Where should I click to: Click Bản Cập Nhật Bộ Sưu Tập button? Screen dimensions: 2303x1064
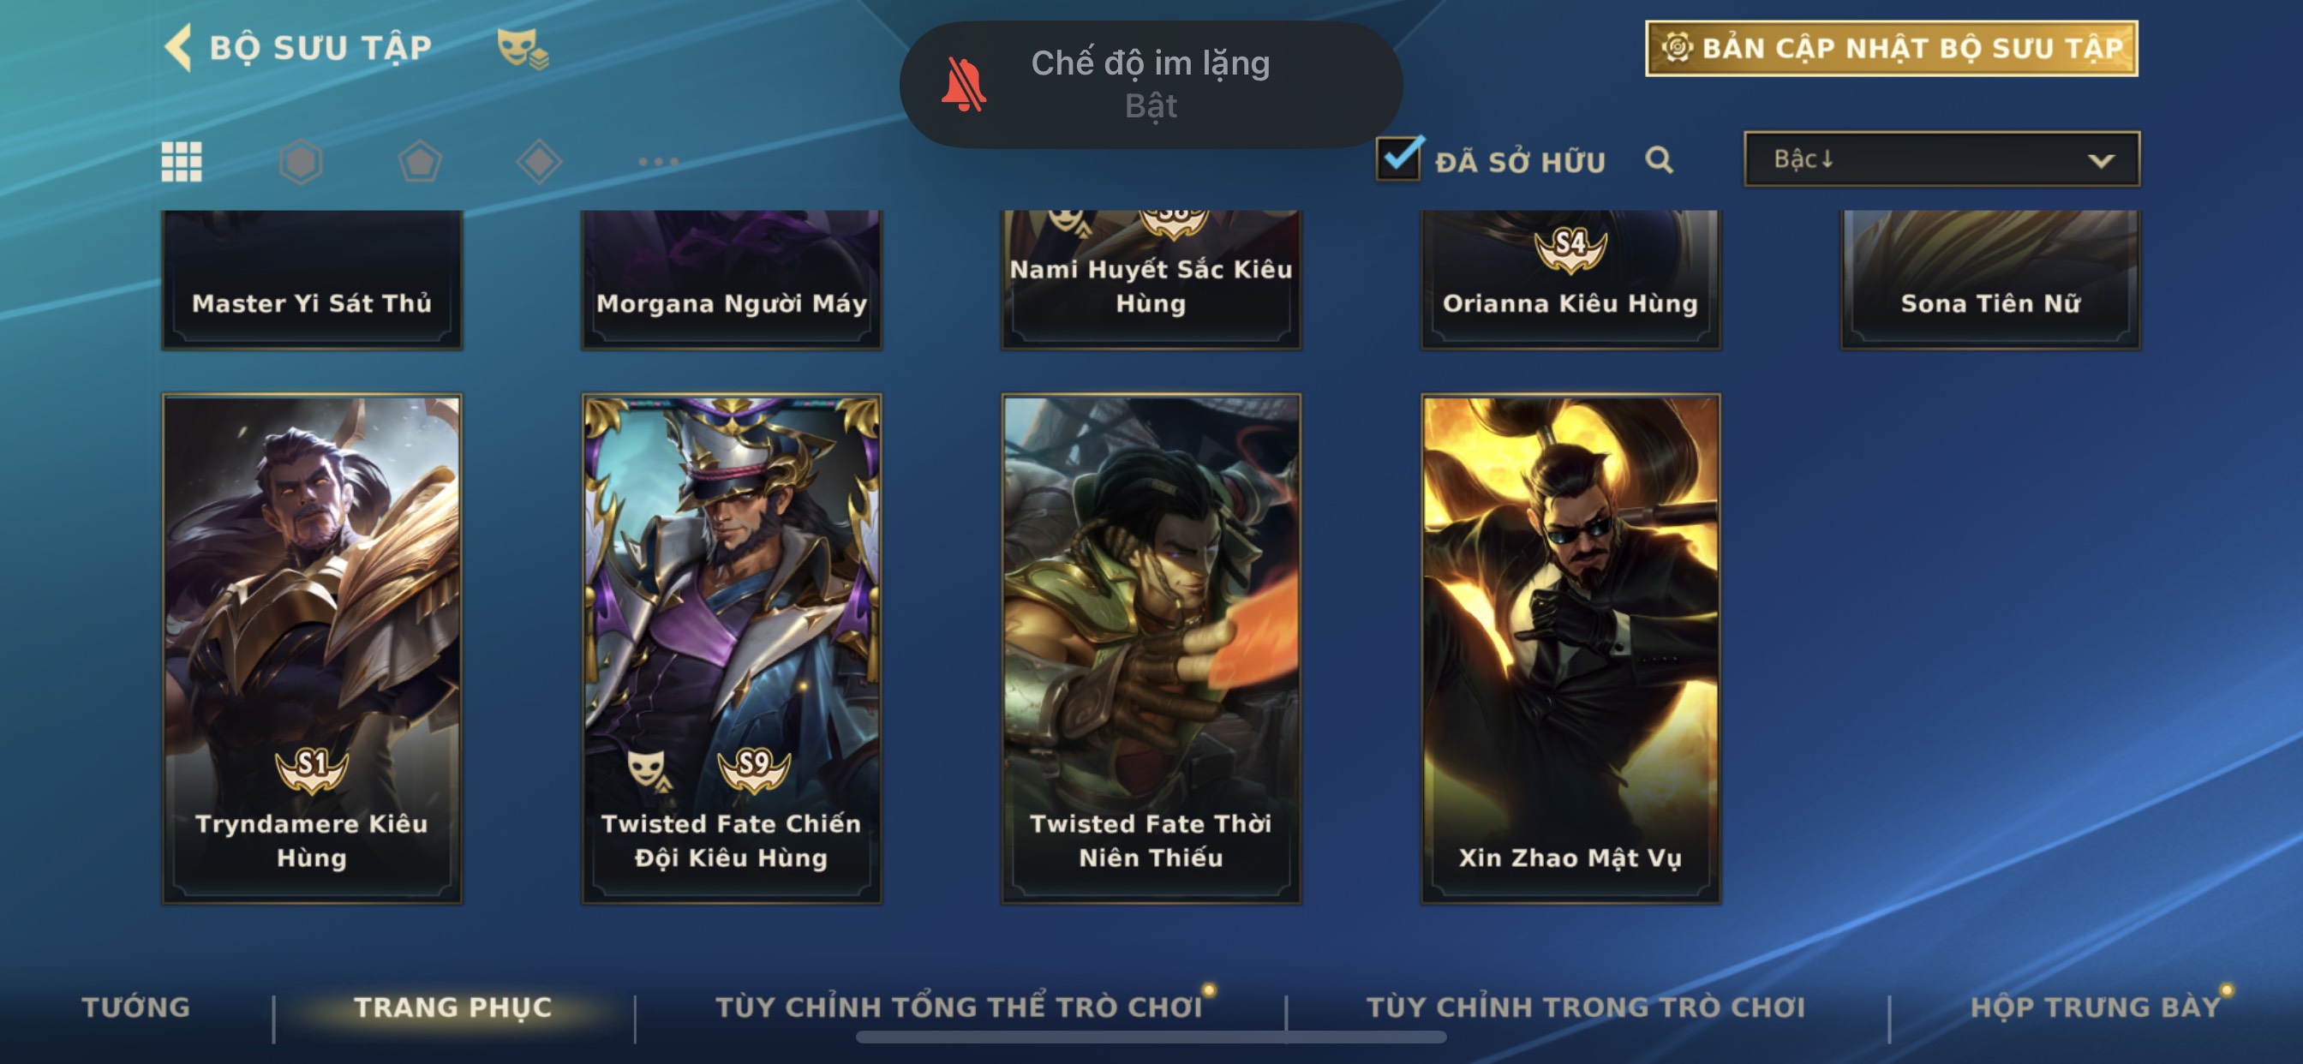pos(1891,48)
